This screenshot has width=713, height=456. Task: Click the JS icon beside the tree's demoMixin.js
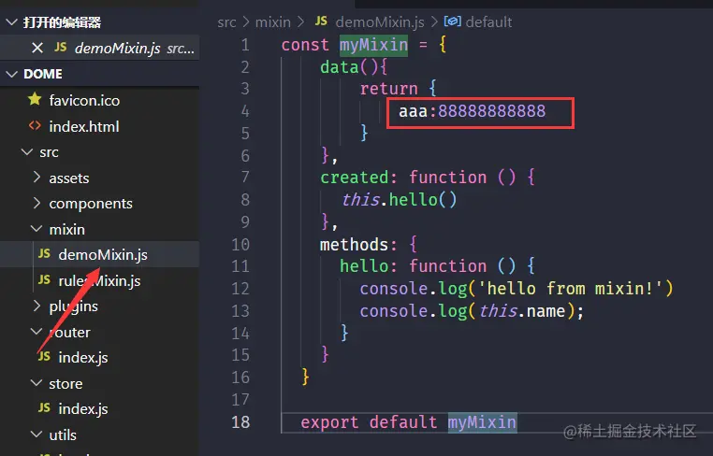click(x=44, y=253)
